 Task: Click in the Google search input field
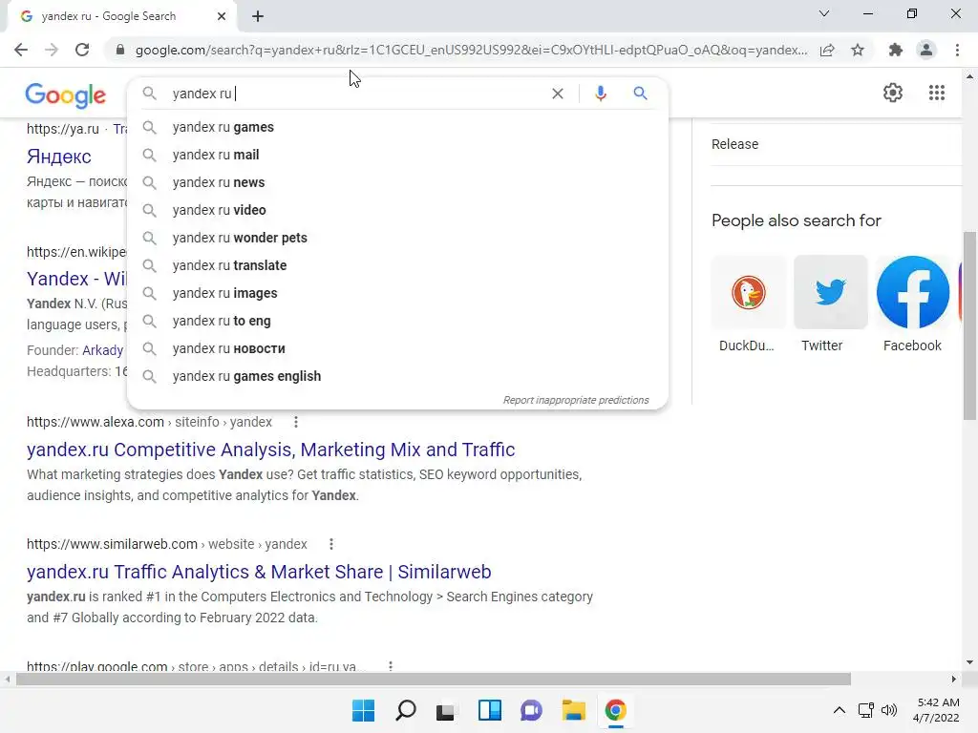coord(355,94)
